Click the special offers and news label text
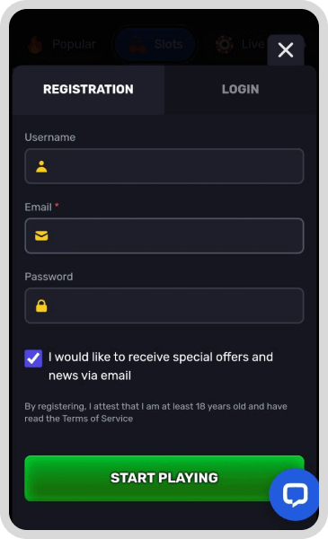Viewport: 328px width, 539px height. point(161,367)
